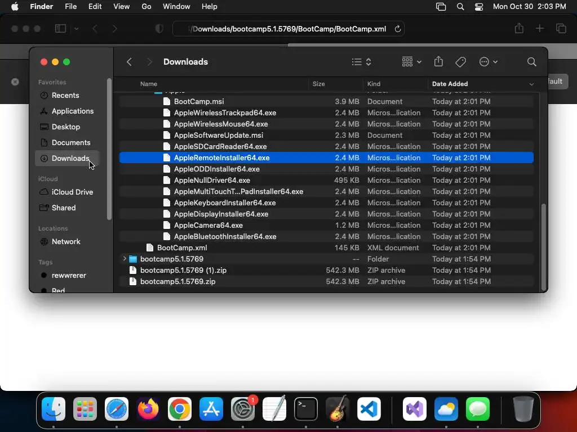The image size is (577, 432).
Task: Sort by the Size column header
Action: (318, 84)
